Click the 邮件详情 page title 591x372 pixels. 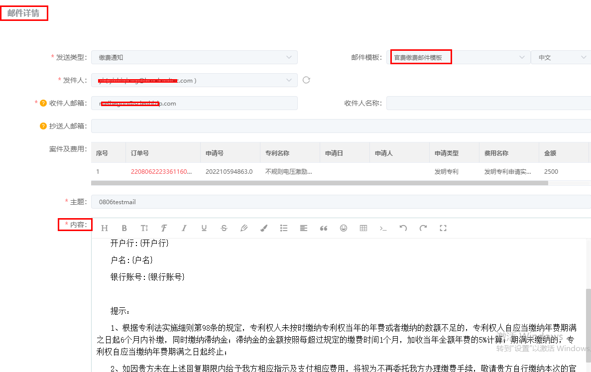[x=23, y=13]
